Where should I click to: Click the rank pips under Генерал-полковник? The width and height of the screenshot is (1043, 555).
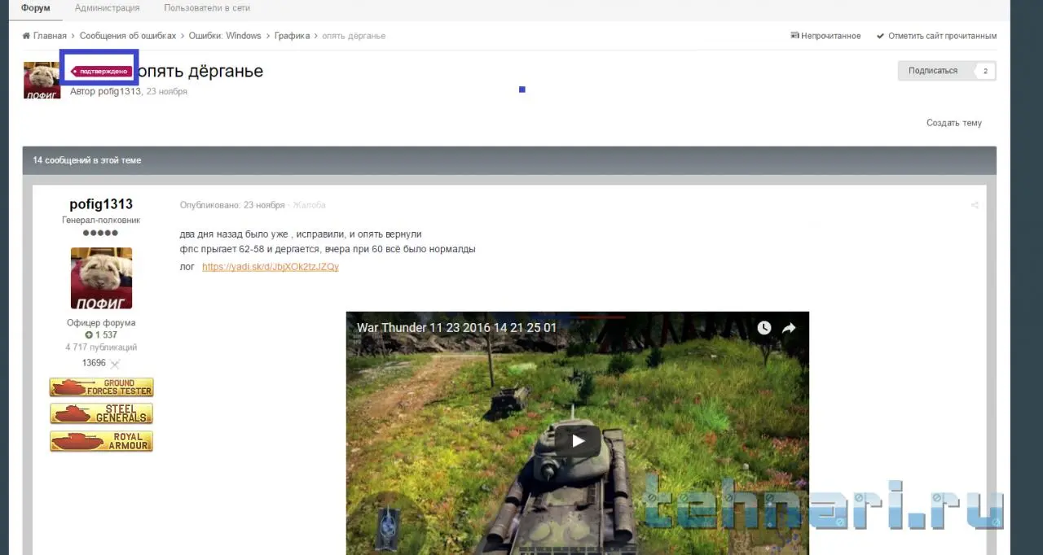coord(101,234)
